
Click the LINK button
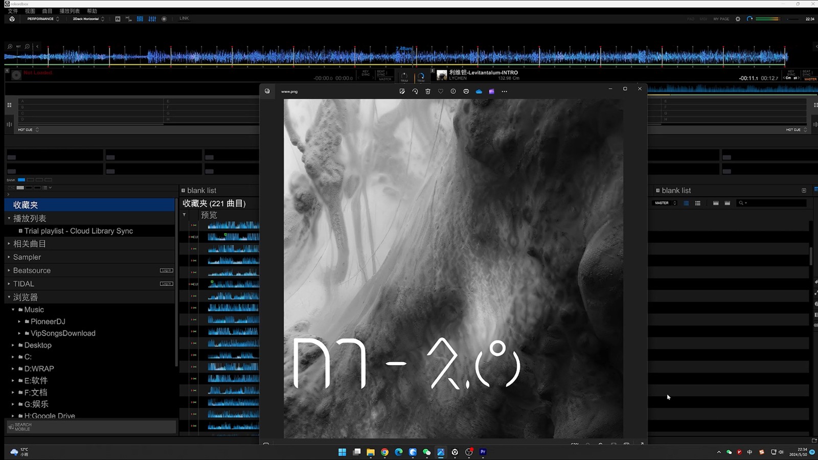coord(184,18)
